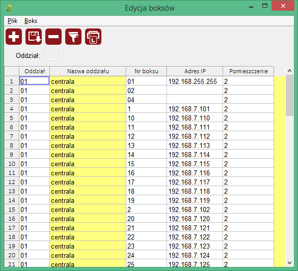Focus the Oddział filter input field
The image size is (298, 271).
click(x=51, y=55)
